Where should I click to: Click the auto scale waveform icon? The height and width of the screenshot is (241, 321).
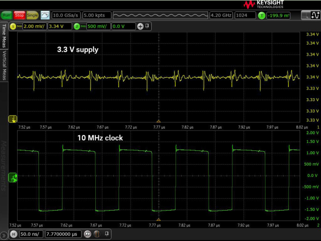tap(45, 15)
